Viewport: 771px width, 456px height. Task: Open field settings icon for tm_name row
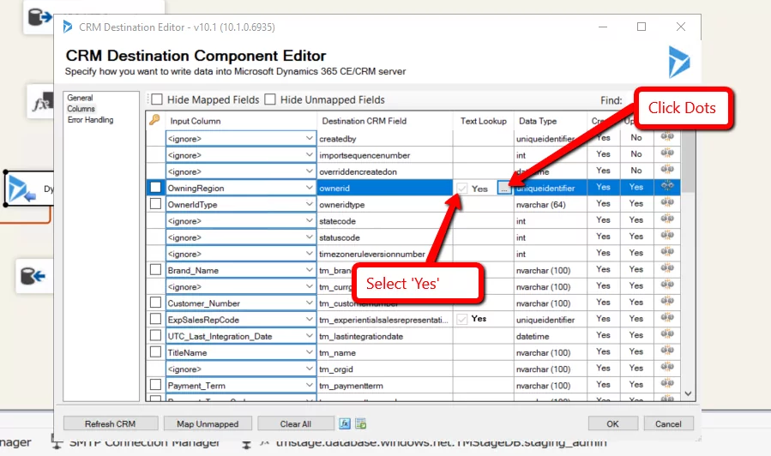[667, 351]
